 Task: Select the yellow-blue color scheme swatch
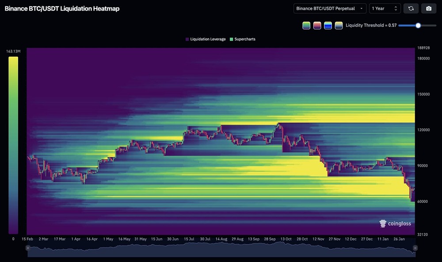tap(339, 25)
